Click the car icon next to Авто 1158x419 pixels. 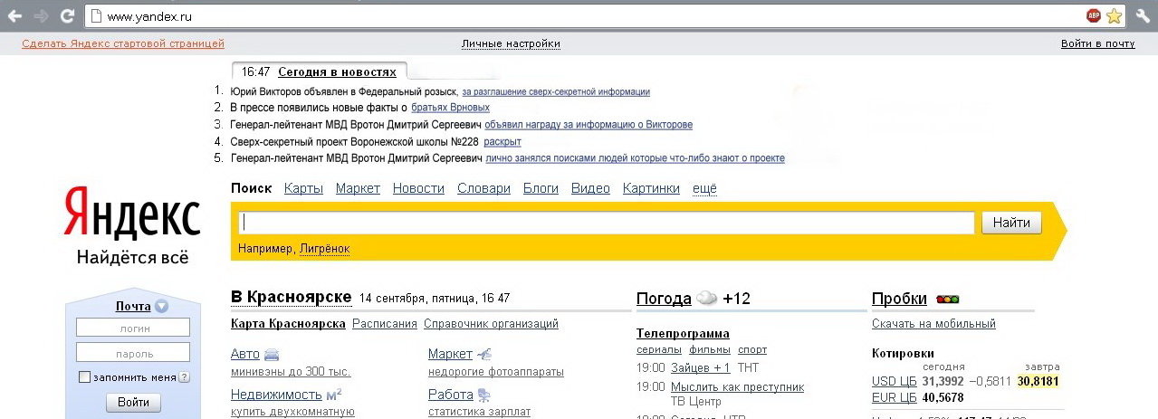coord(272,355)
